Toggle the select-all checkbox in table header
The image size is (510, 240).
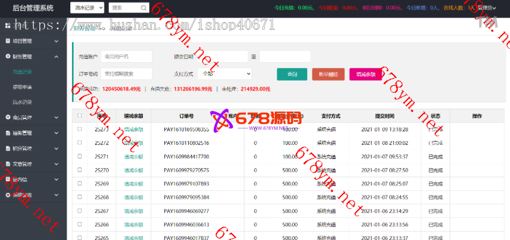(79, 115)
